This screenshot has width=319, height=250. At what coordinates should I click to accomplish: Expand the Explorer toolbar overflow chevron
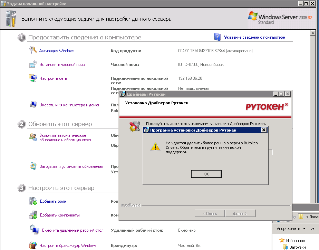pyautogui.click(x=313, y=229)
